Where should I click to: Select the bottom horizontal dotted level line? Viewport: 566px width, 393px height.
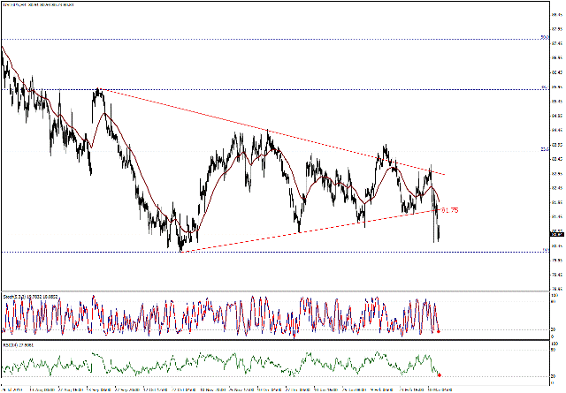click(265, 253)
